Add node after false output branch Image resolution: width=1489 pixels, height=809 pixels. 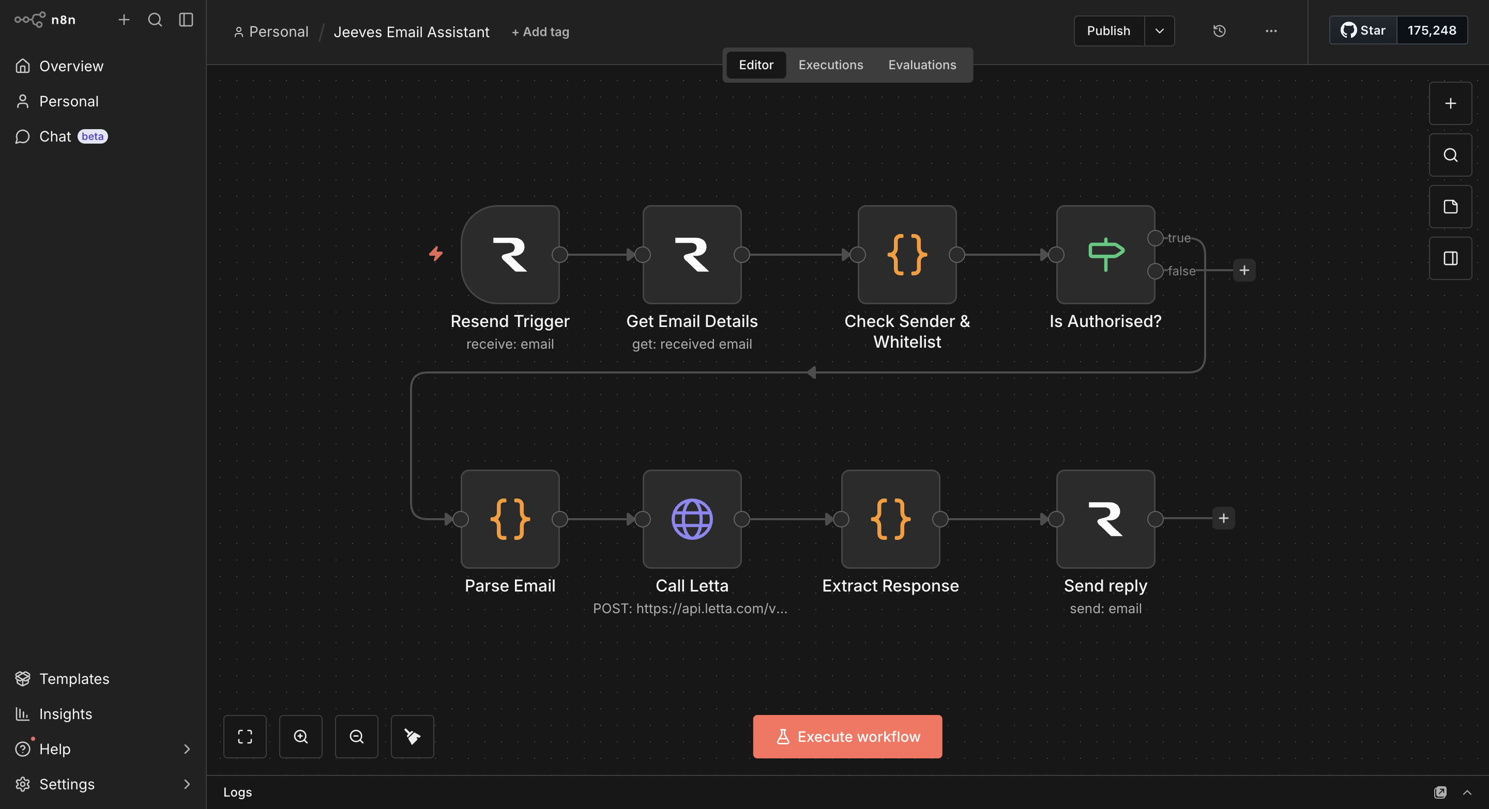[1244, 270]
